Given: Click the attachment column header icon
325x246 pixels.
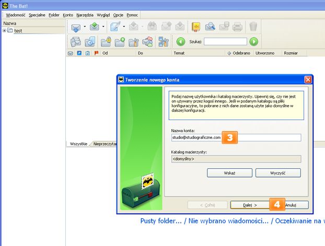Looking at the screenshot, I should click(88, 53).
